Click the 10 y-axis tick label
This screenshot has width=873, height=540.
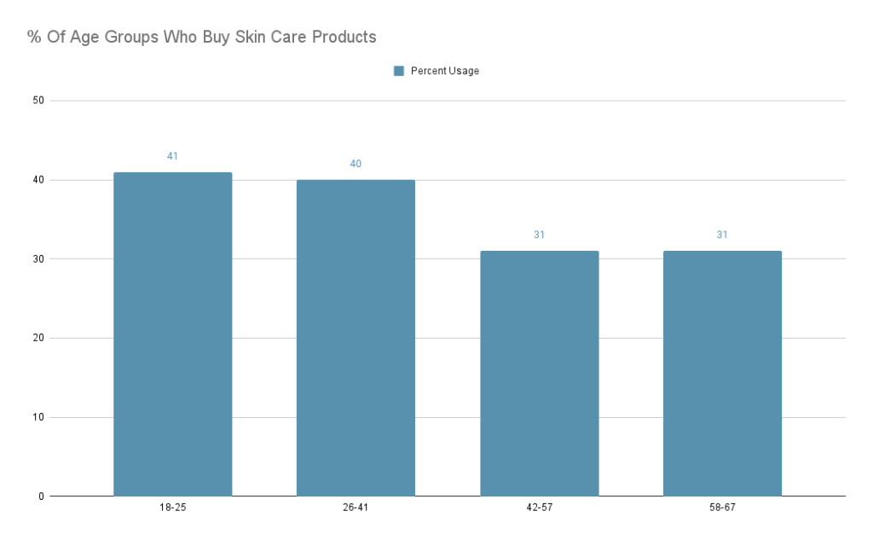[38, 417]
